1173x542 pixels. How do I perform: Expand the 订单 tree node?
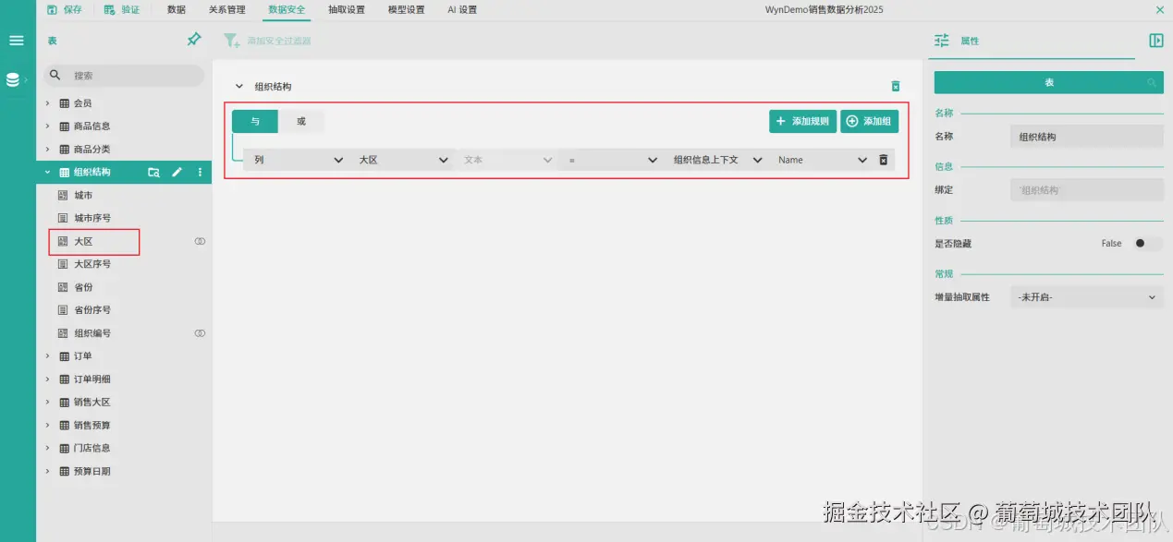(x=47, y=355)
